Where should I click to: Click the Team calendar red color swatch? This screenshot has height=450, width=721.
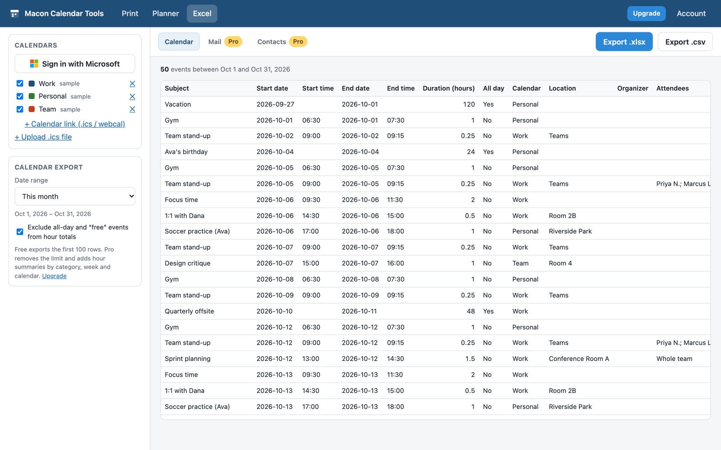pyautogui.click(x=32, y=109)
